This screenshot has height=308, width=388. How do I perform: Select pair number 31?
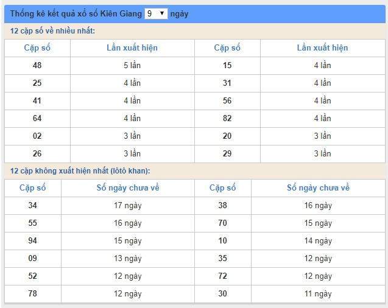(x=227, y=83)
